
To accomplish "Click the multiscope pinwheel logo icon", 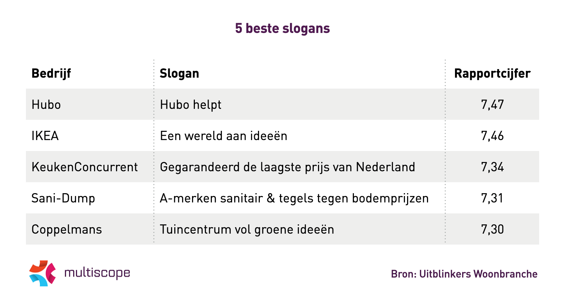I will (x=43, y=273).
